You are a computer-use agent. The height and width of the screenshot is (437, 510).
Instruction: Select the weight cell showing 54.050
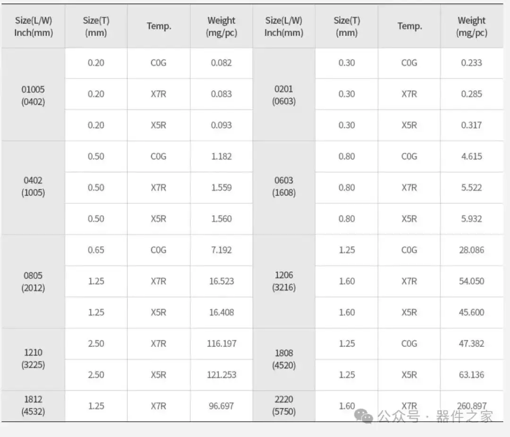471,281
